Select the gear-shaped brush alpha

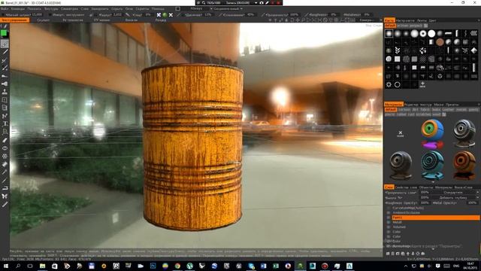[x=389, y=84]
